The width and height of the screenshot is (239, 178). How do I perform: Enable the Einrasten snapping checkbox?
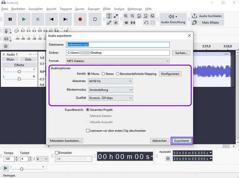tap(57, 153)
